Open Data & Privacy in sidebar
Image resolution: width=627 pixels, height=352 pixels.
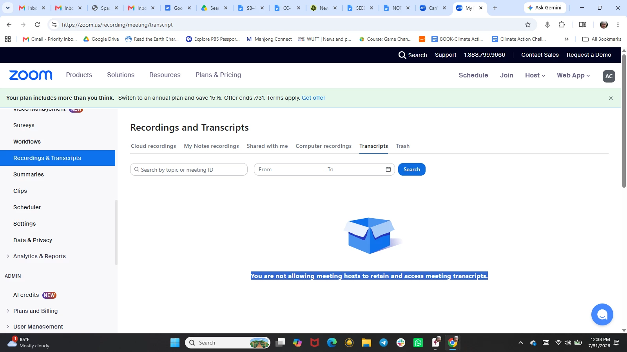[x=33, y=240]
